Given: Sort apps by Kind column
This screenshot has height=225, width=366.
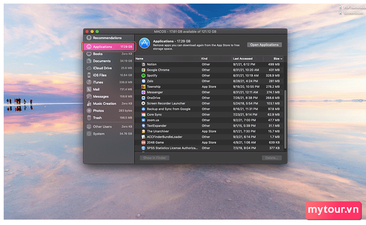Looking at the screenshot, I should pyautogui.click(x=205, y=58).
